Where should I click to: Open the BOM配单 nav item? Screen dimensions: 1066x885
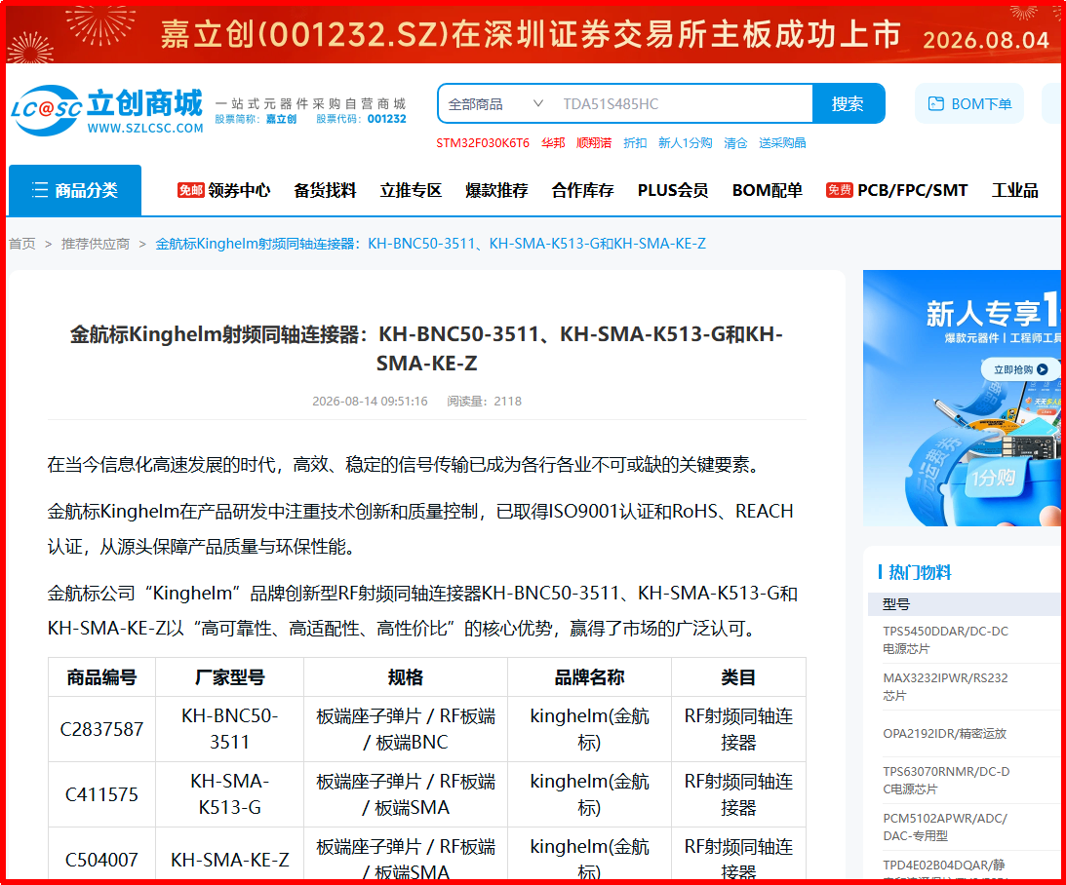pyautogui.click(x=767, y=190)
